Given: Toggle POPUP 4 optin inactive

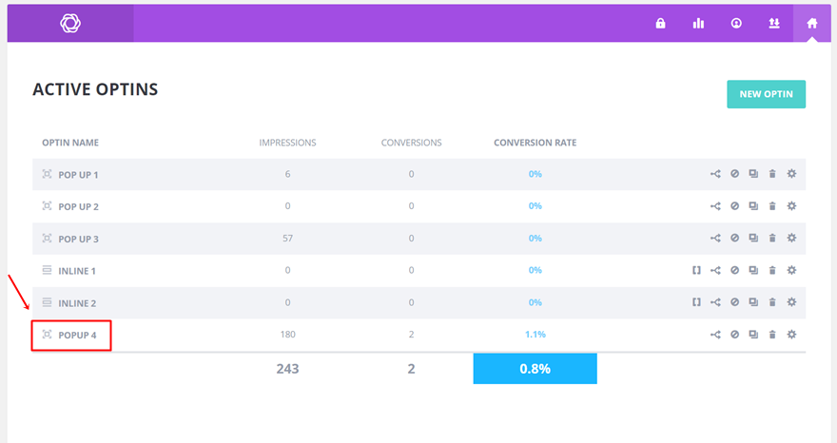Looking at the screenshot, I should point(734,335).
